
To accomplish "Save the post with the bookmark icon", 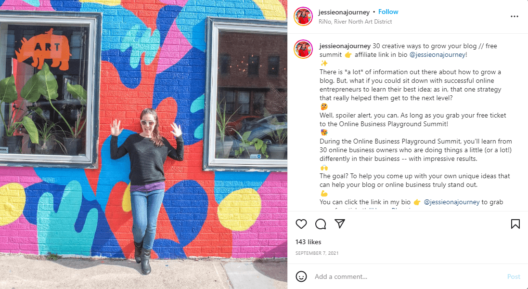I will 515,224.
